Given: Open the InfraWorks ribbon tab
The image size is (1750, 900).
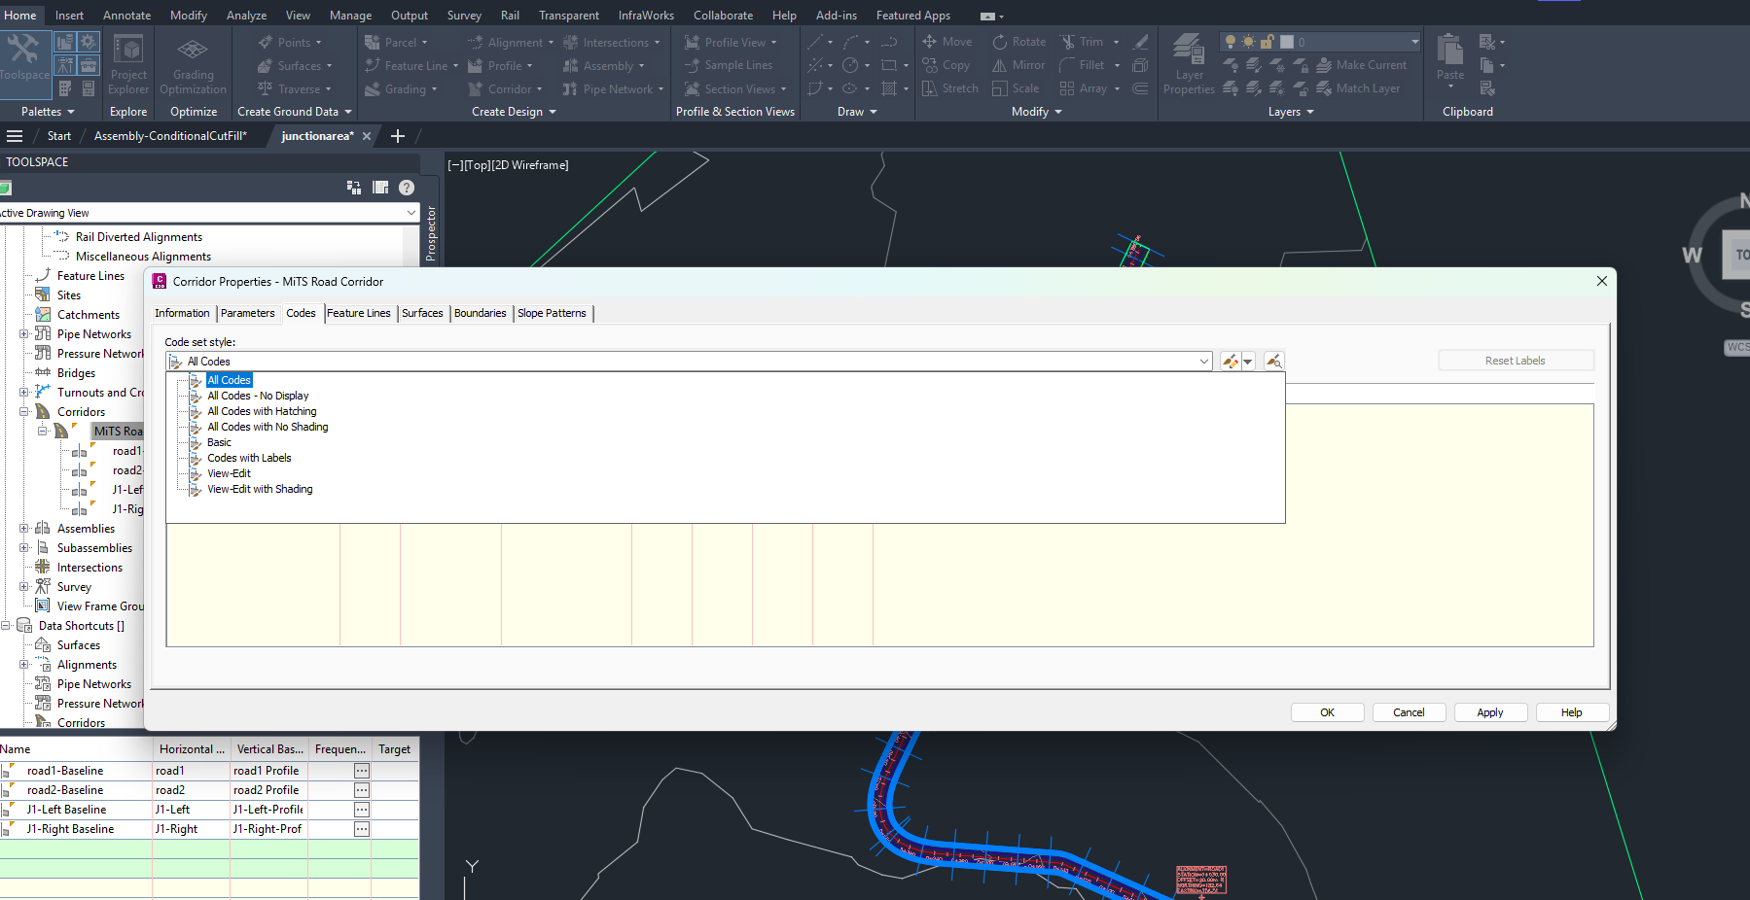Looking at the screenshot, I should (646, 16).
